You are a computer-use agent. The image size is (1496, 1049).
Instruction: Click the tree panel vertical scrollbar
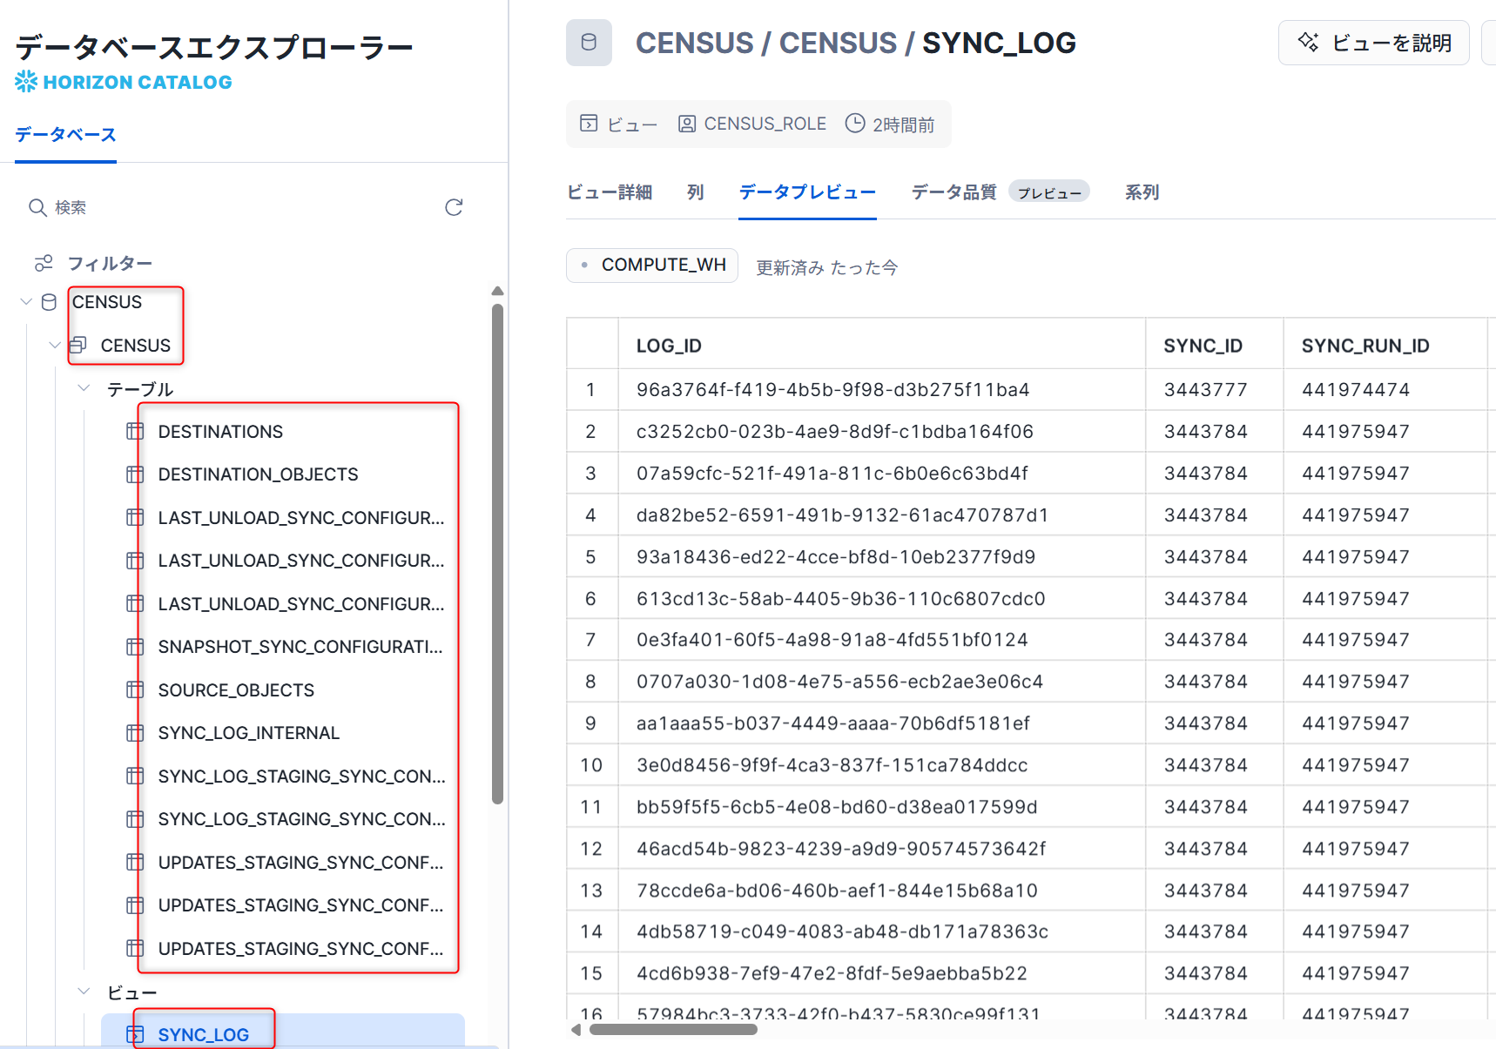497,554
